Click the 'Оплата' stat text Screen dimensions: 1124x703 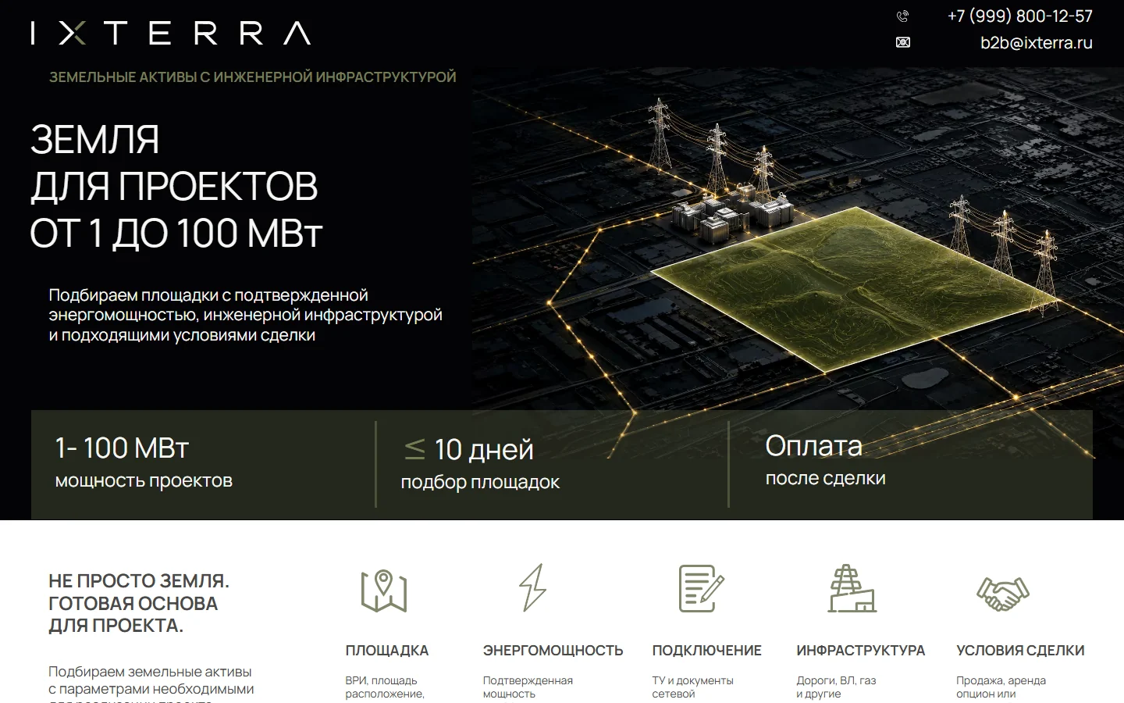click(813, 446)
